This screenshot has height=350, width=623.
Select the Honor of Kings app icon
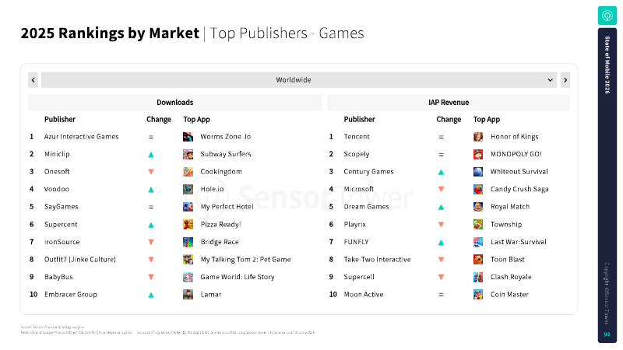(x=478, y=137)
